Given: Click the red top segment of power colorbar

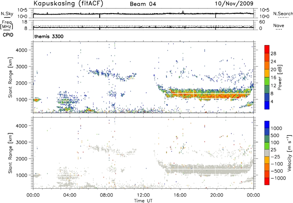Looking at the screenshot, I should pos(267,49).
